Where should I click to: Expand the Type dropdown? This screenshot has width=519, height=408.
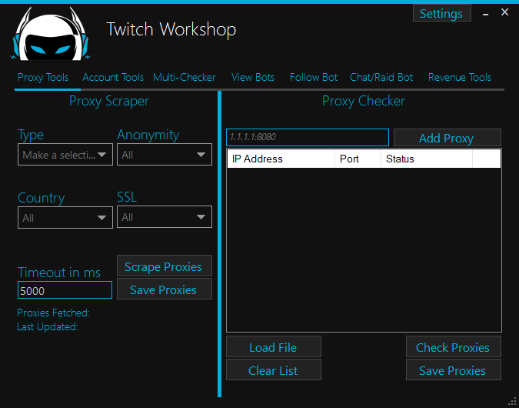pyautogui.click(x=65, y=155)
